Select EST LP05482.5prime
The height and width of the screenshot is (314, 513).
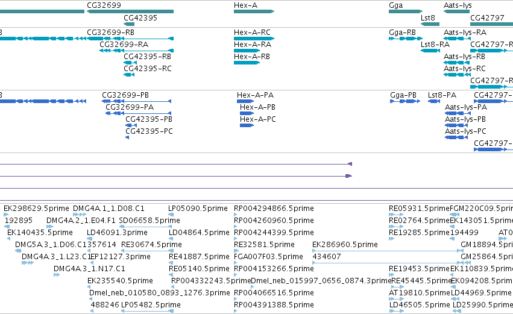151,305
